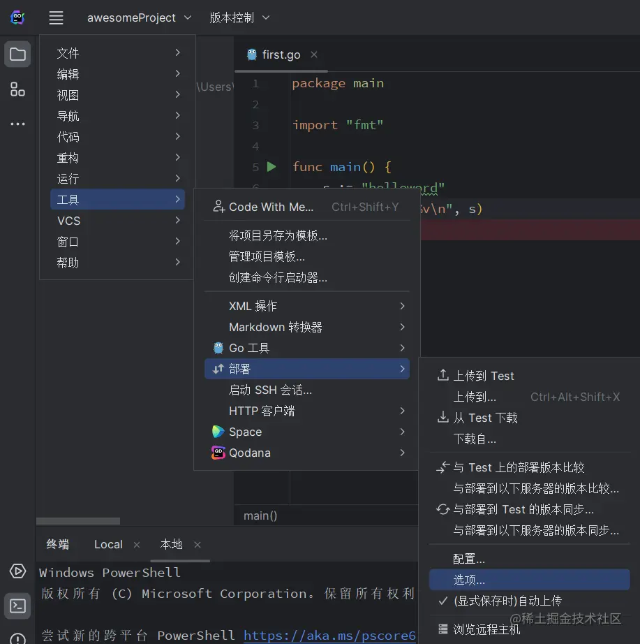Toggle (显式保存时)自动上传 option
Image resolution: width=640 pixels, height=644 pixels.
click(x=529, y=601)
